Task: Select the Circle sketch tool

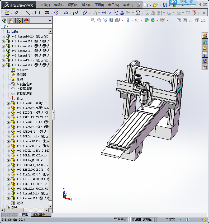Action: click(x=56, y=13)
